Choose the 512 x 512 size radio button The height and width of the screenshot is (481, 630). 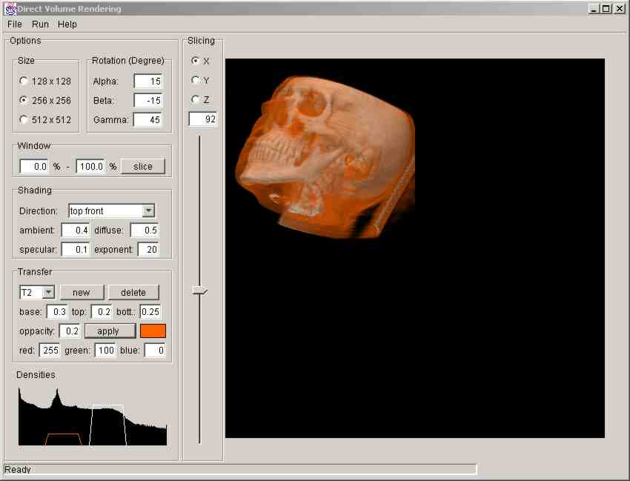click(x=24, y=119)
